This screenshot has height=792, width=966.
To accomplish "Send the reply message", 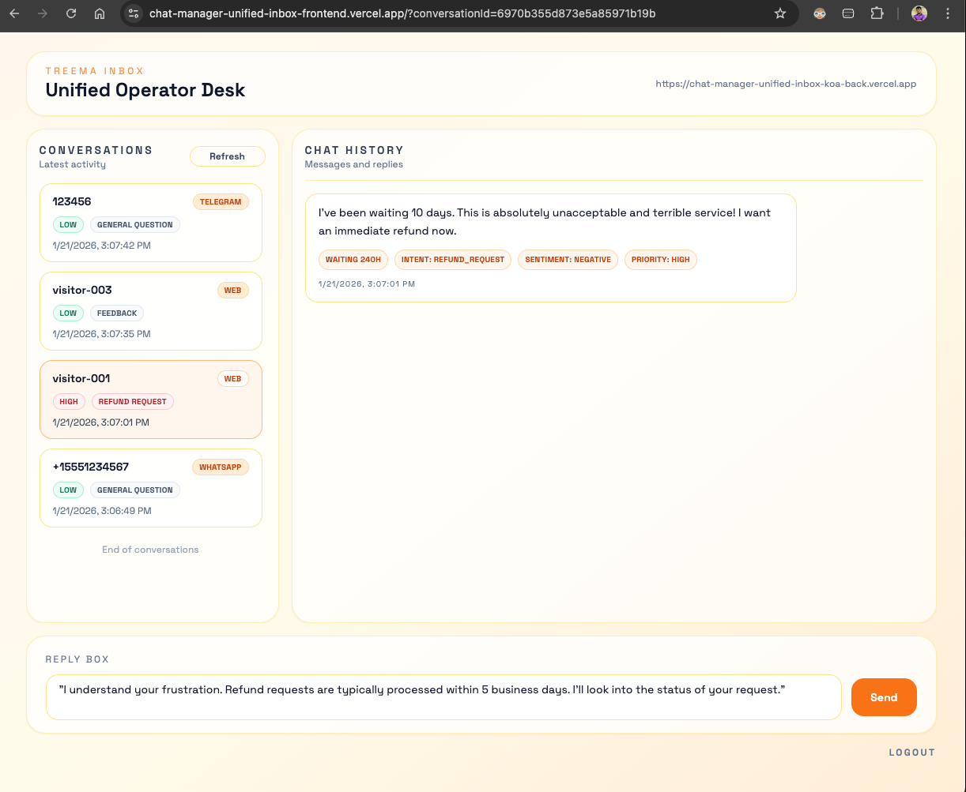I will click(883, 697).
